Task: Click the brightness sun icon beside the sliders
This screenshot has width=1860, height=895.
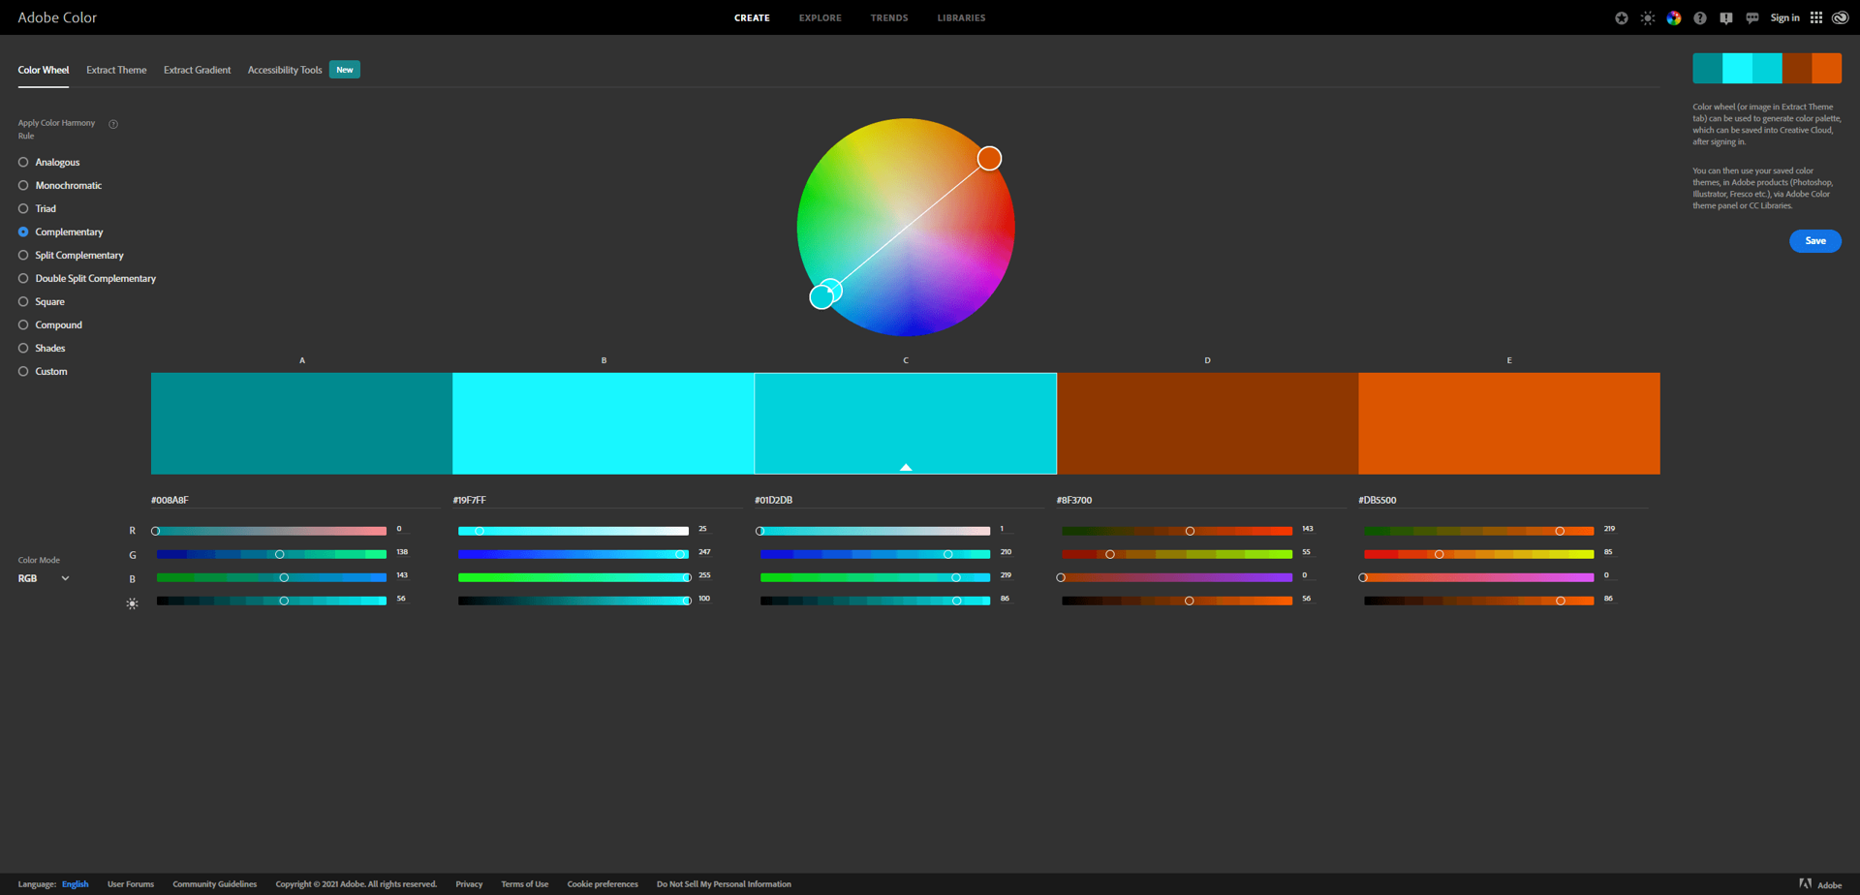Action: coord(132,602)
